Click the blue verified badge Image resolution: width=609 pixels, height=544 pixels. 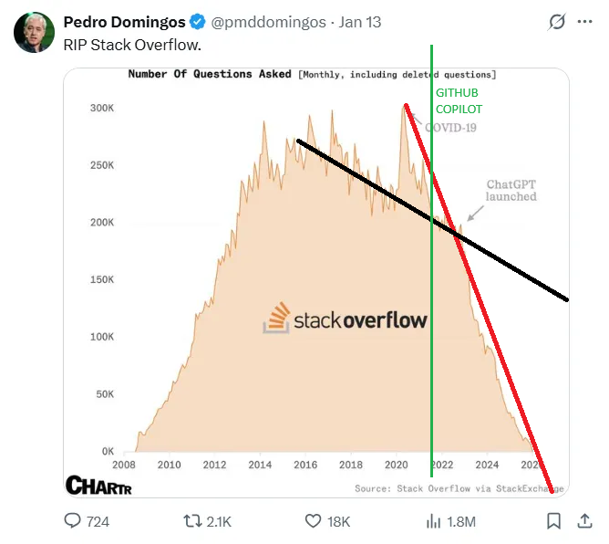pyautogui.click(x=198, y=22)
